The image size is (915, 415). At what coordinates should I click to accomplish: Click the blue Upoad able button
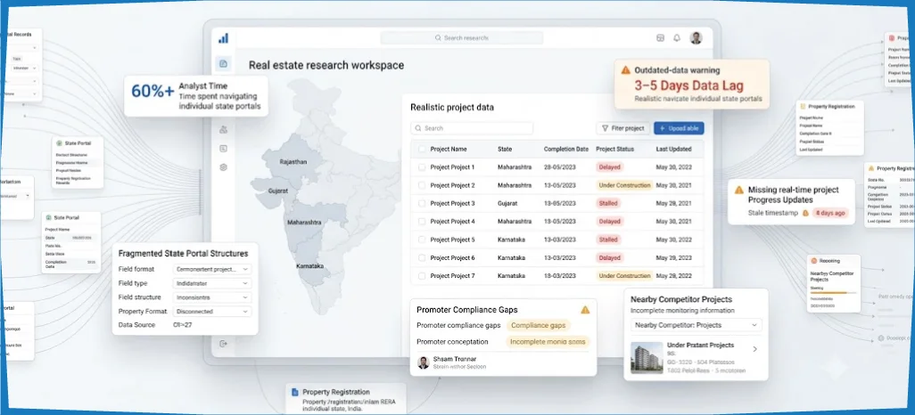(x=679, y=128)
